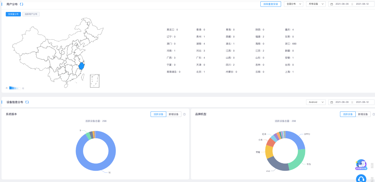The width and height of the screenshot is (375, 182).
Task: Collapse the customer service widget with its arrow
Action: click(372, 179)
